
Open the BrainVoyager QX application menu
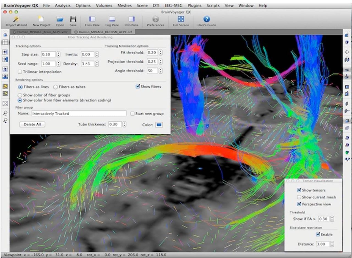(21, 5)
